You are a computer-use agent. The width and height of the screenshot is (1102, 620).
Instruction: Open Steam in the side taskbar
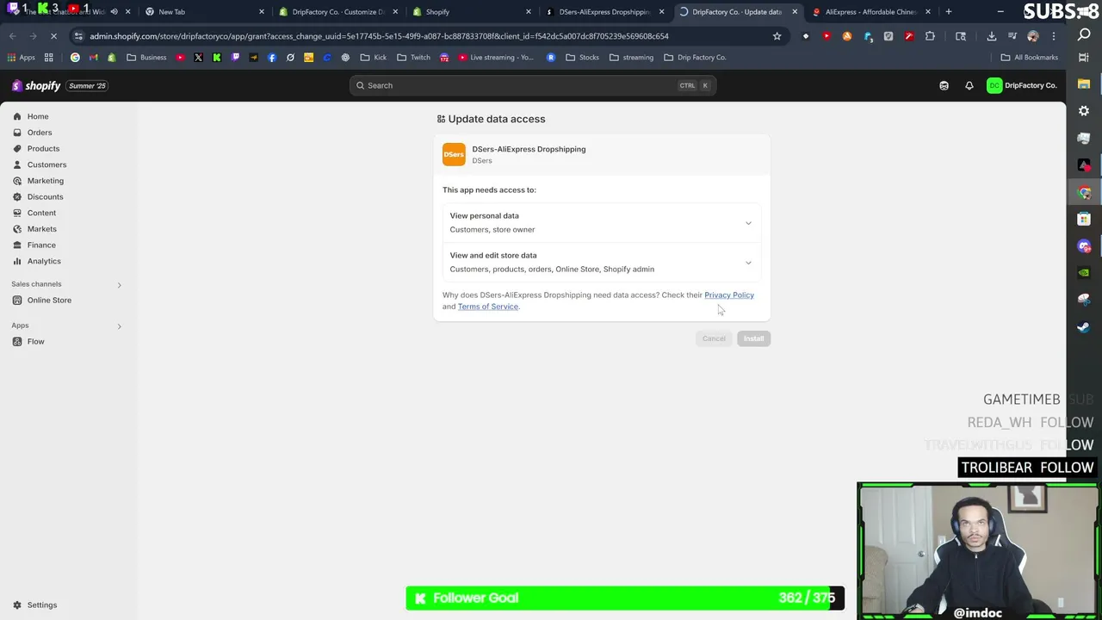[1084, 326]
